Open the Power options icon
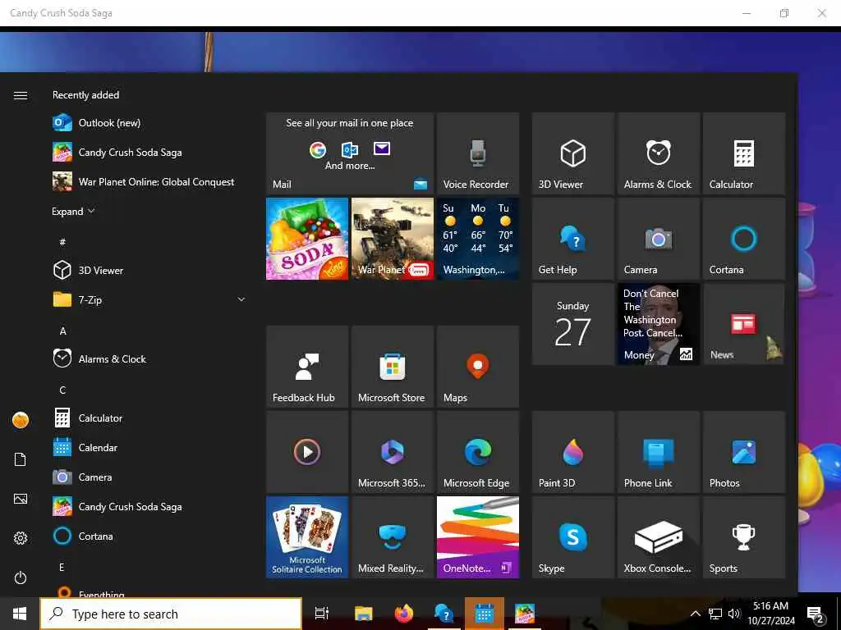Viewport: 841px width, 630px height. coord(21,577)
